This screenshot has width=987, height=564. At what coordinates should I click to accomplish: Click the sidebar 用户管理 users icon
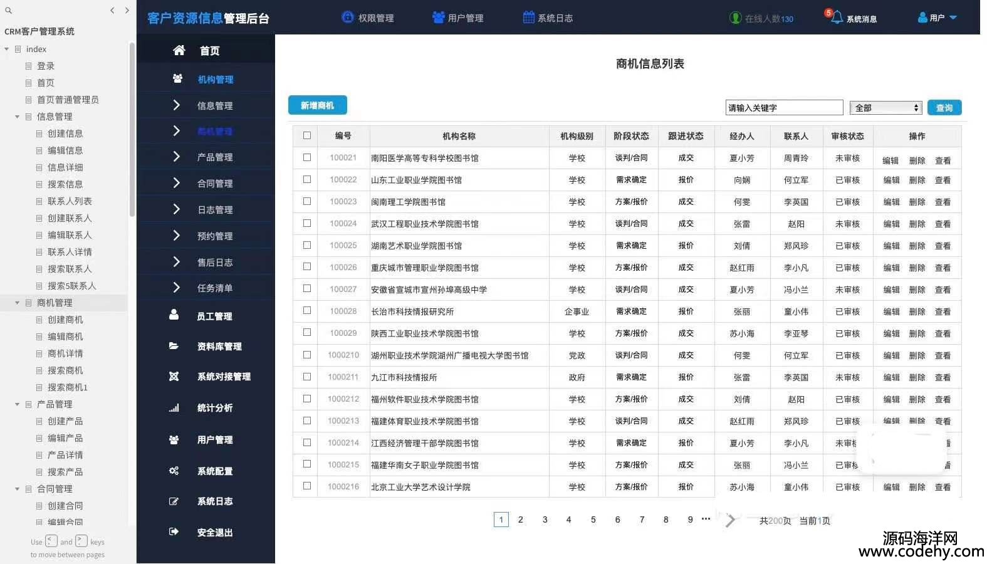(174, 440)
